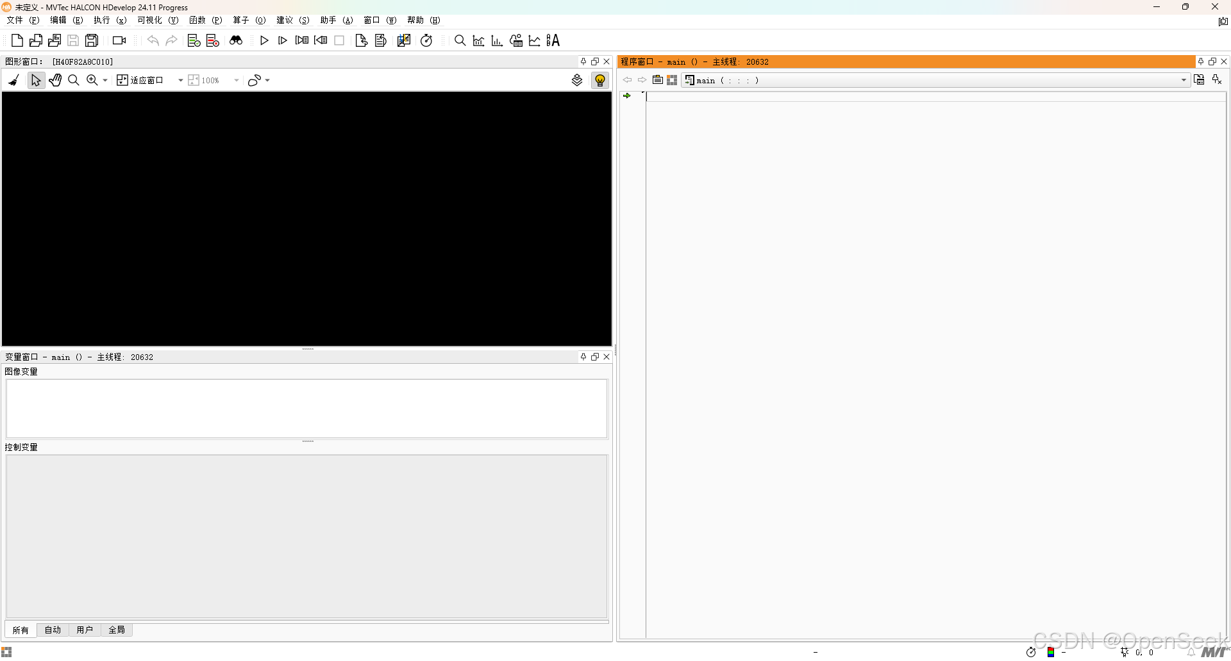Select the pan hand tool in graphics window

(55, 79)
